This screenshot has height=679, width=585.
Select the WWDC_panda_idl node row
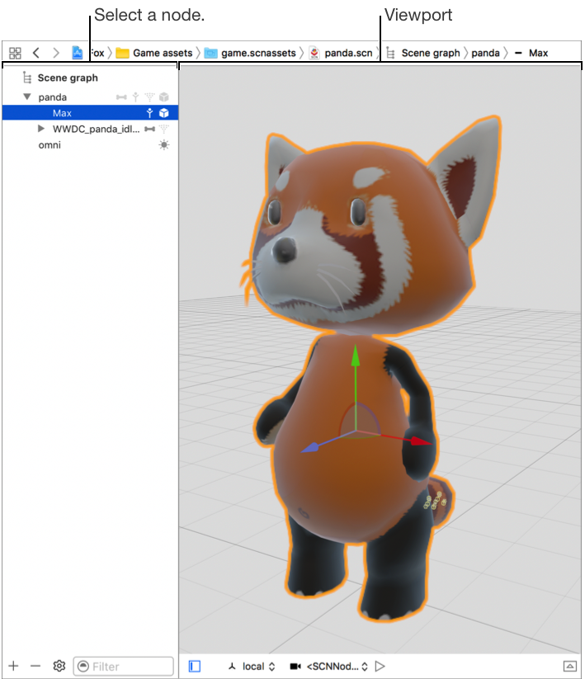(90, 129)
